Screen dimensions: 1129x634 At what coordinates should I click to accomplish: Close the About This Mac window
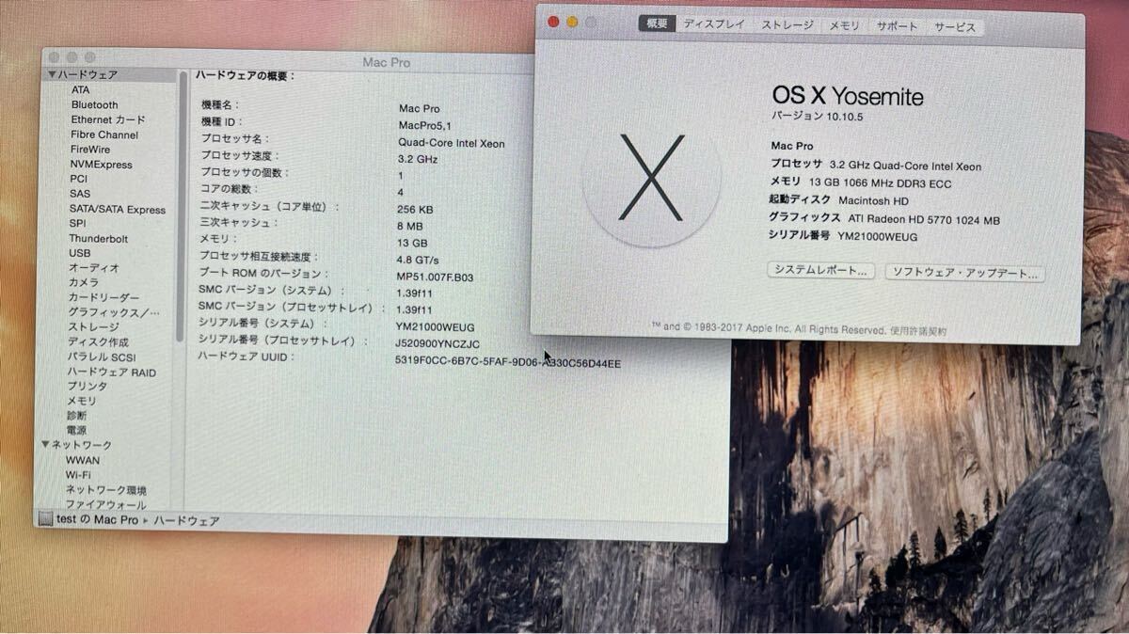[553, 21]
